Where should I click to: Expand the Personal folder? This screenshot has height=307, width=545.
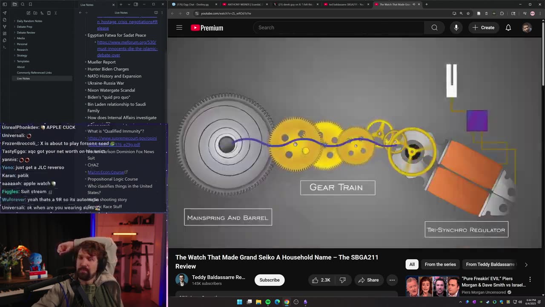coord(22,44)
